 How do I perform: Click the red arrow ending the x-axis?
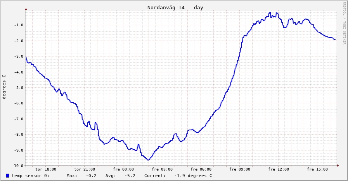tap(338, 166)
